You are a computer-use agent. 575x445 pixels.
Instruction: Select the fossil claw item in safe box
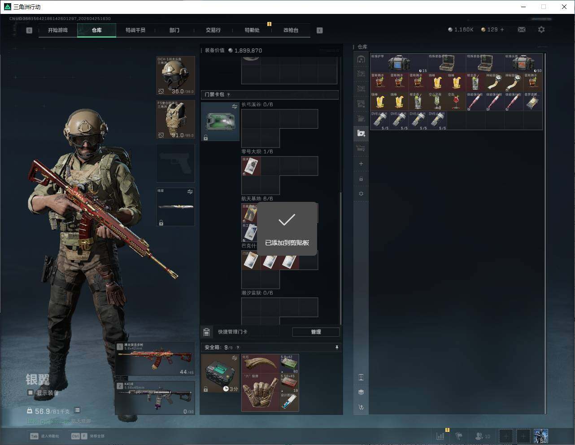[x=261, y=364]
